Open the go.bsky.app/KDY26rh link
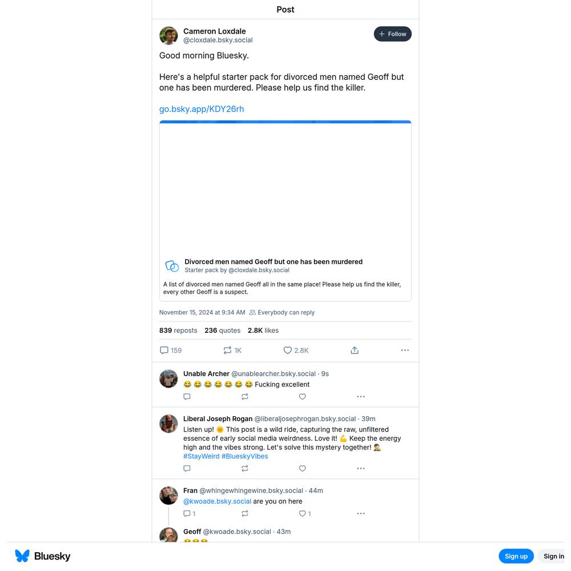This screenshot has width=571, height=571. (x=202, y=109)
